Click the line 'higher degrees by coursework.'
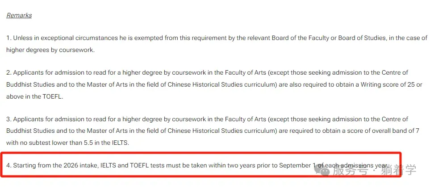The image size is (430, 187). point(50,50)
